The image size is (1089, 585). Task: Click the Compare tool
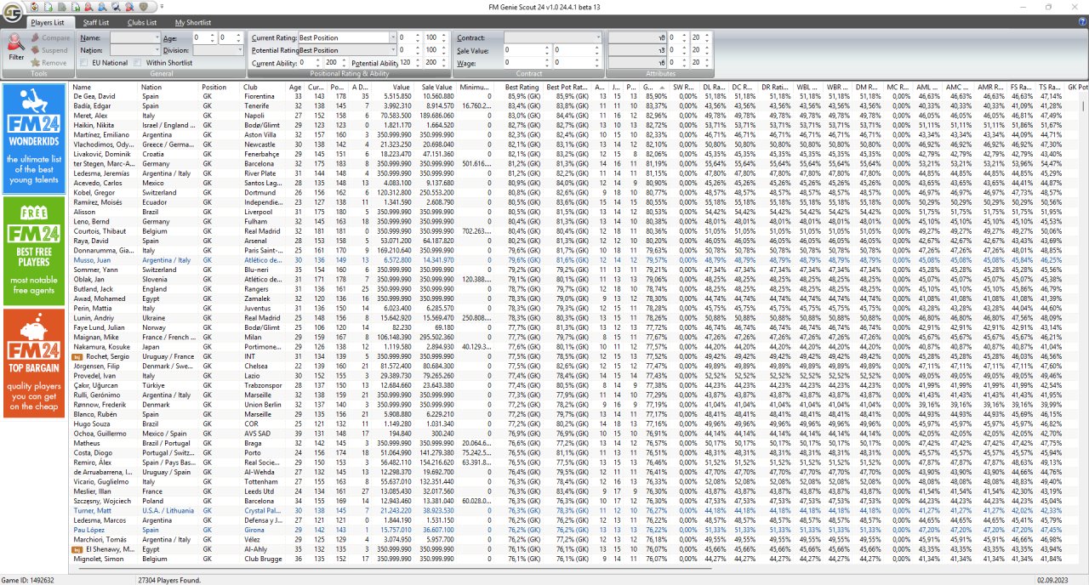50,38
